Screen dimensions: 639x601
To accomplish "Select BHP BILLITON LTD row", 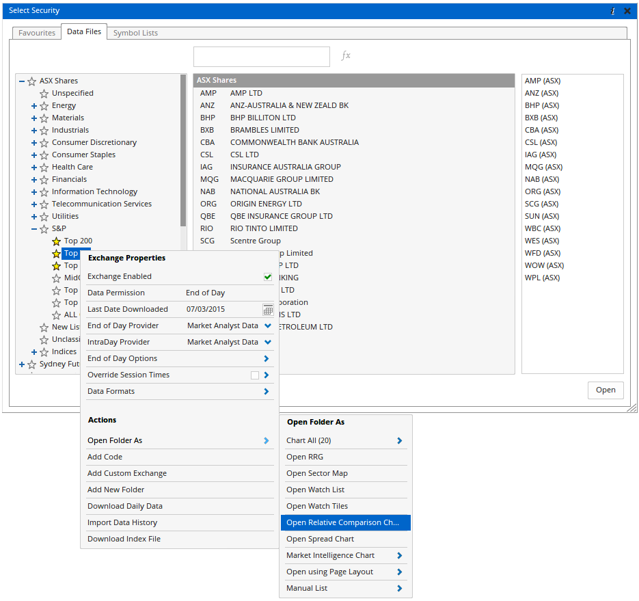I will pos(354,118).
